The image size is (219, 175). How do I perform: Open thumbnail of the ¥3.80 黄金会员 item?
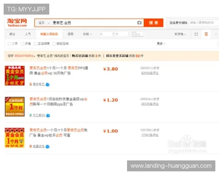[x=15, y=75]
